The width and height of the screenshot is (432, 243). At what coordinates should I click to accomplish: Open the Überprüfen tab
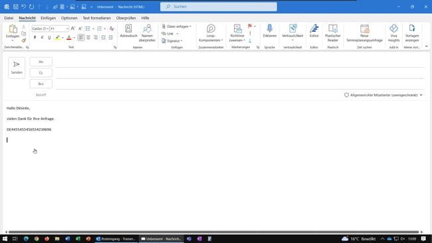click(126, 18)
